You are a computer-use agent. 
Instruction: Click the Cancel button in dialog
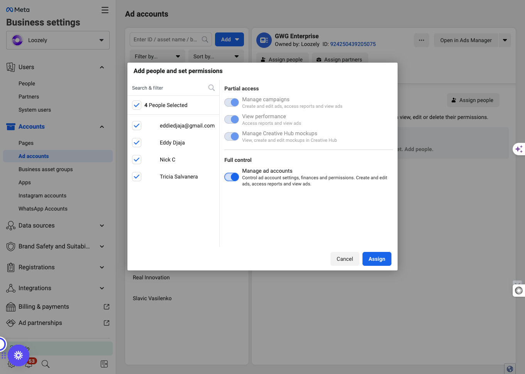[345, 259]
